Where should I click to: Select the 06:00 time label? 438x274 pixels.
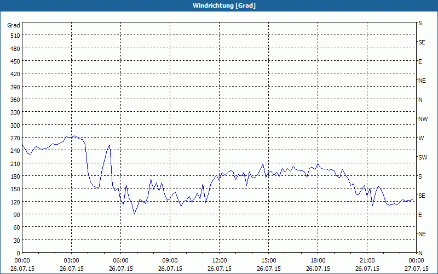coord(120,261)
